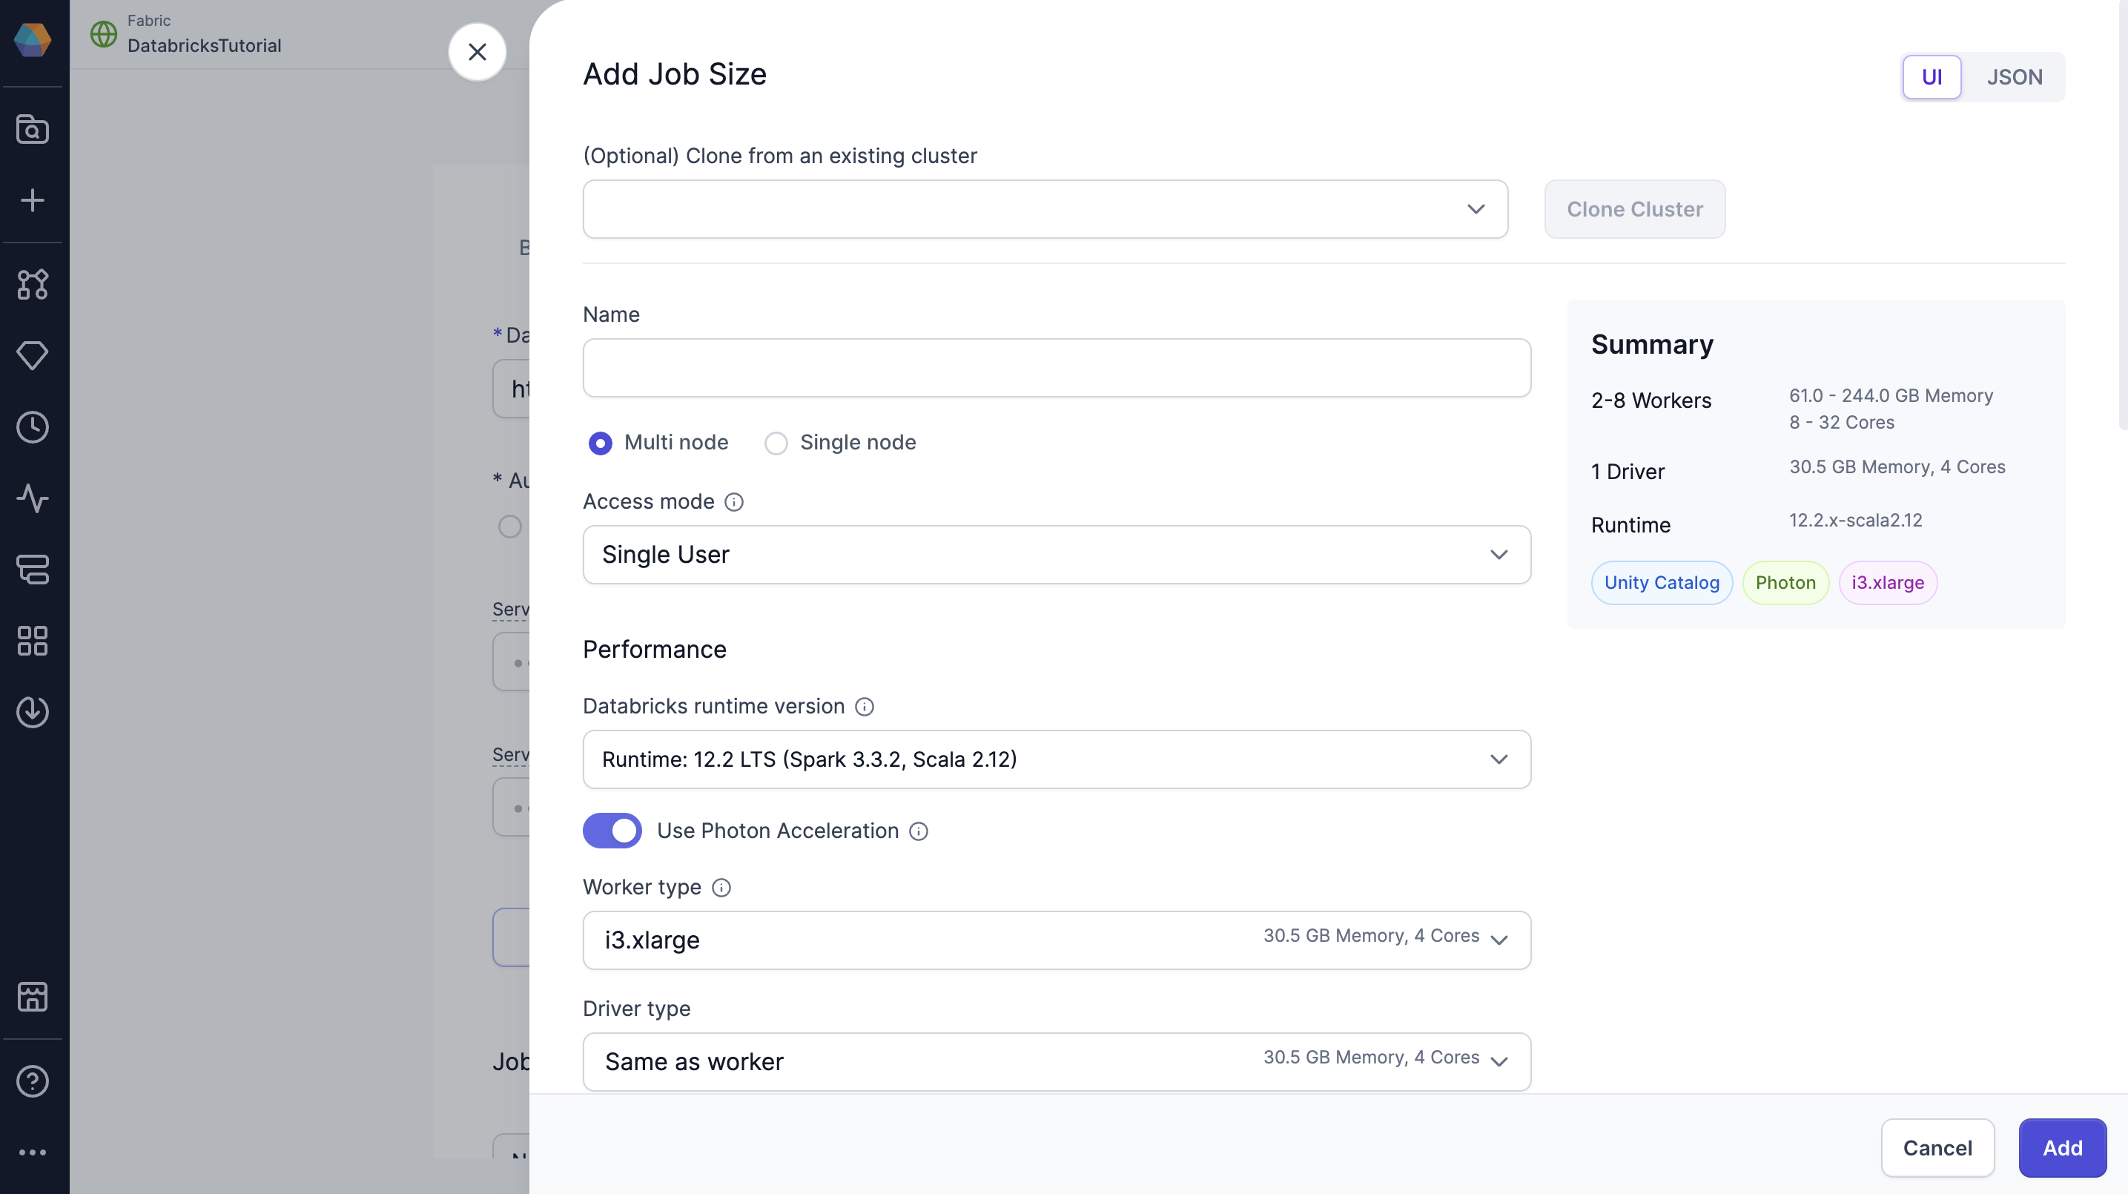This screenshot has height=1194, width=2128.
Task: Open the workflows graph icon in sidebar
Action: (33, 285)
